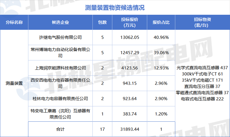Click the 常州博瑞电力自动化设备有限公司 cell

click(60, 53)
